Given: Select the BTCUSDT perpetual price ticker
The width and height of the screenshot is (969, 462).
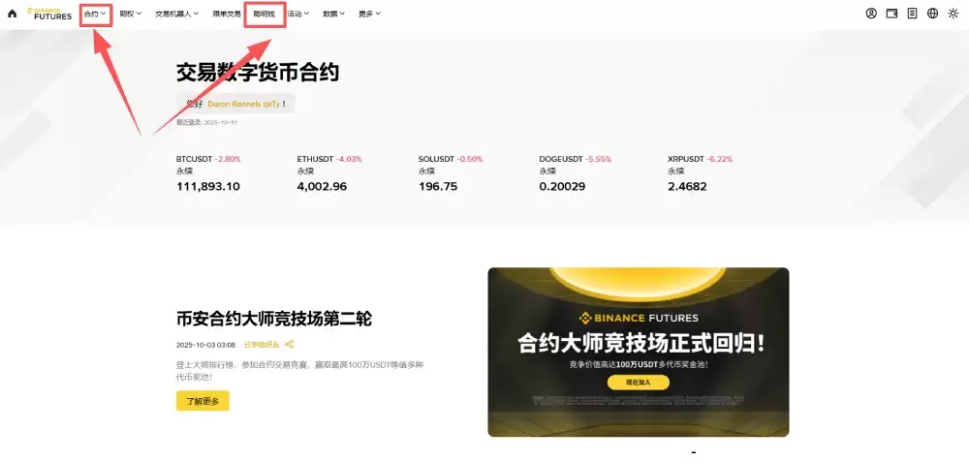Looking at the screenshot, I should tap(208, 172).
